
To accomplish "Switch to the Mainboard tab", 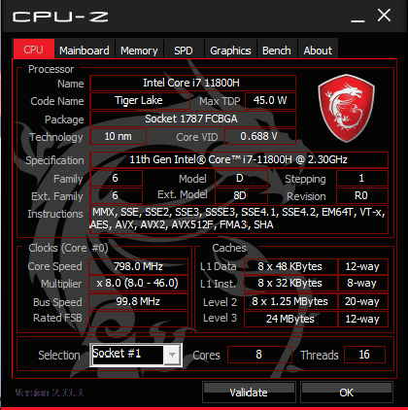I will 85,51.
